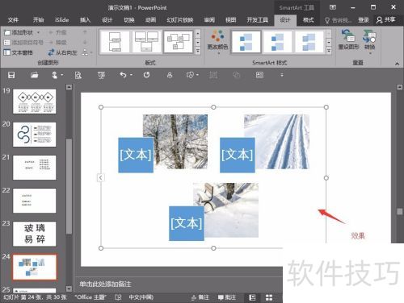Open the Home (开始) tab

coord(38,20)
